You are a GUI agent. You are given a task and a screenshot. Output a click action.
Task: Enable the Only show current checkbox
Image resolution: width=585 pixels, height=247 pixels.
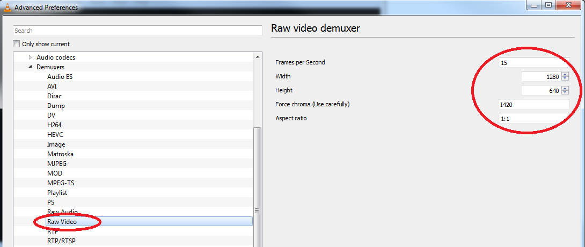pos(17,44)
